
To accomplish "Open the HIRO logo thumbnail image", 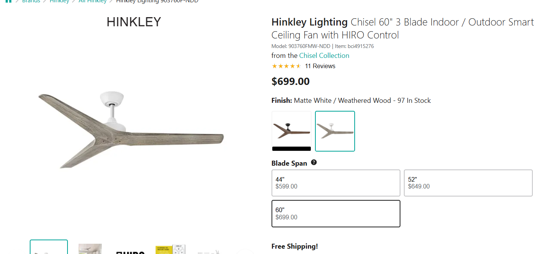I will pyautogui.click(x=130, y=250).
